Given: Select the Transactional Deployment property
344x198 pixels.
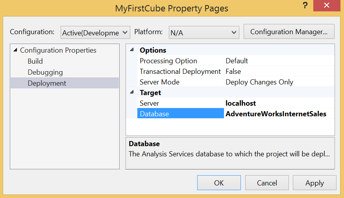Looking at the screenshot, I should [180, 71].
